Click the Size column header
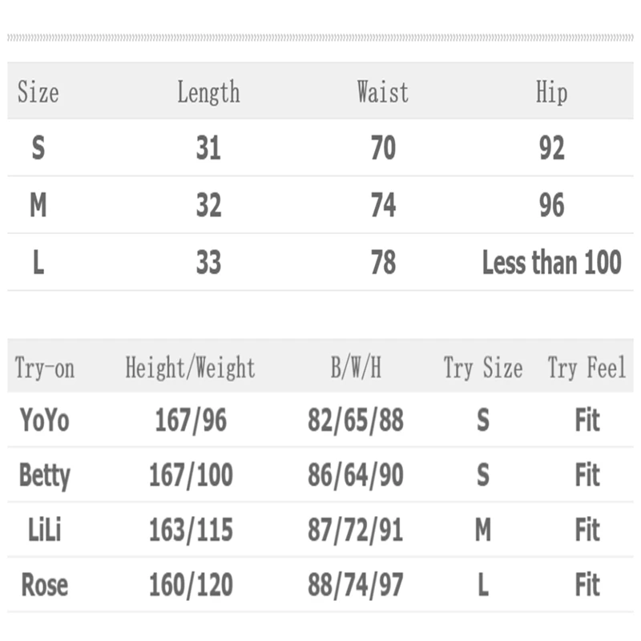The height and width of the screenshot is (641, 641). 38,92
